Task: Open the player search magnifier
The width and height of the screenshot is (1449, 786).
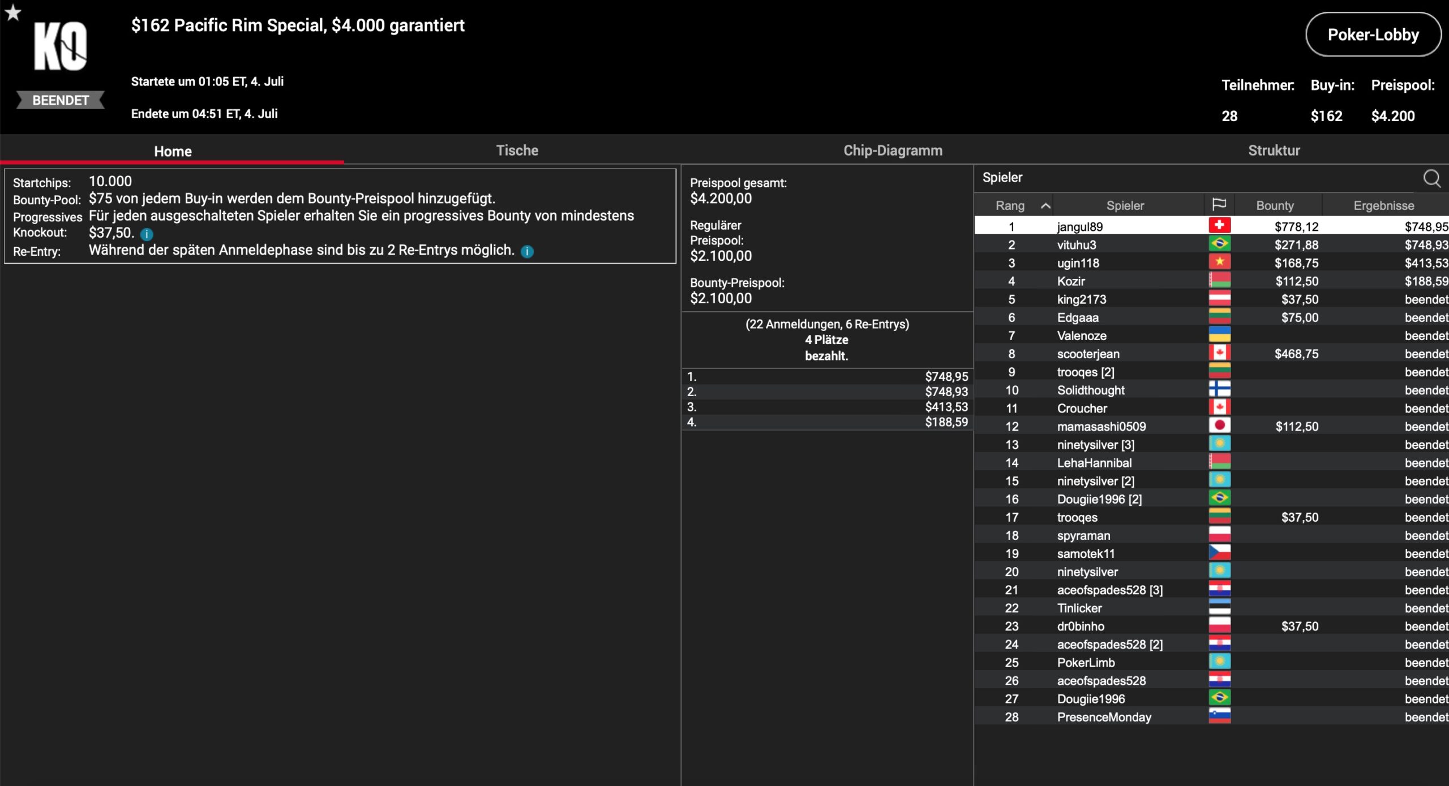Action: 1431,178
